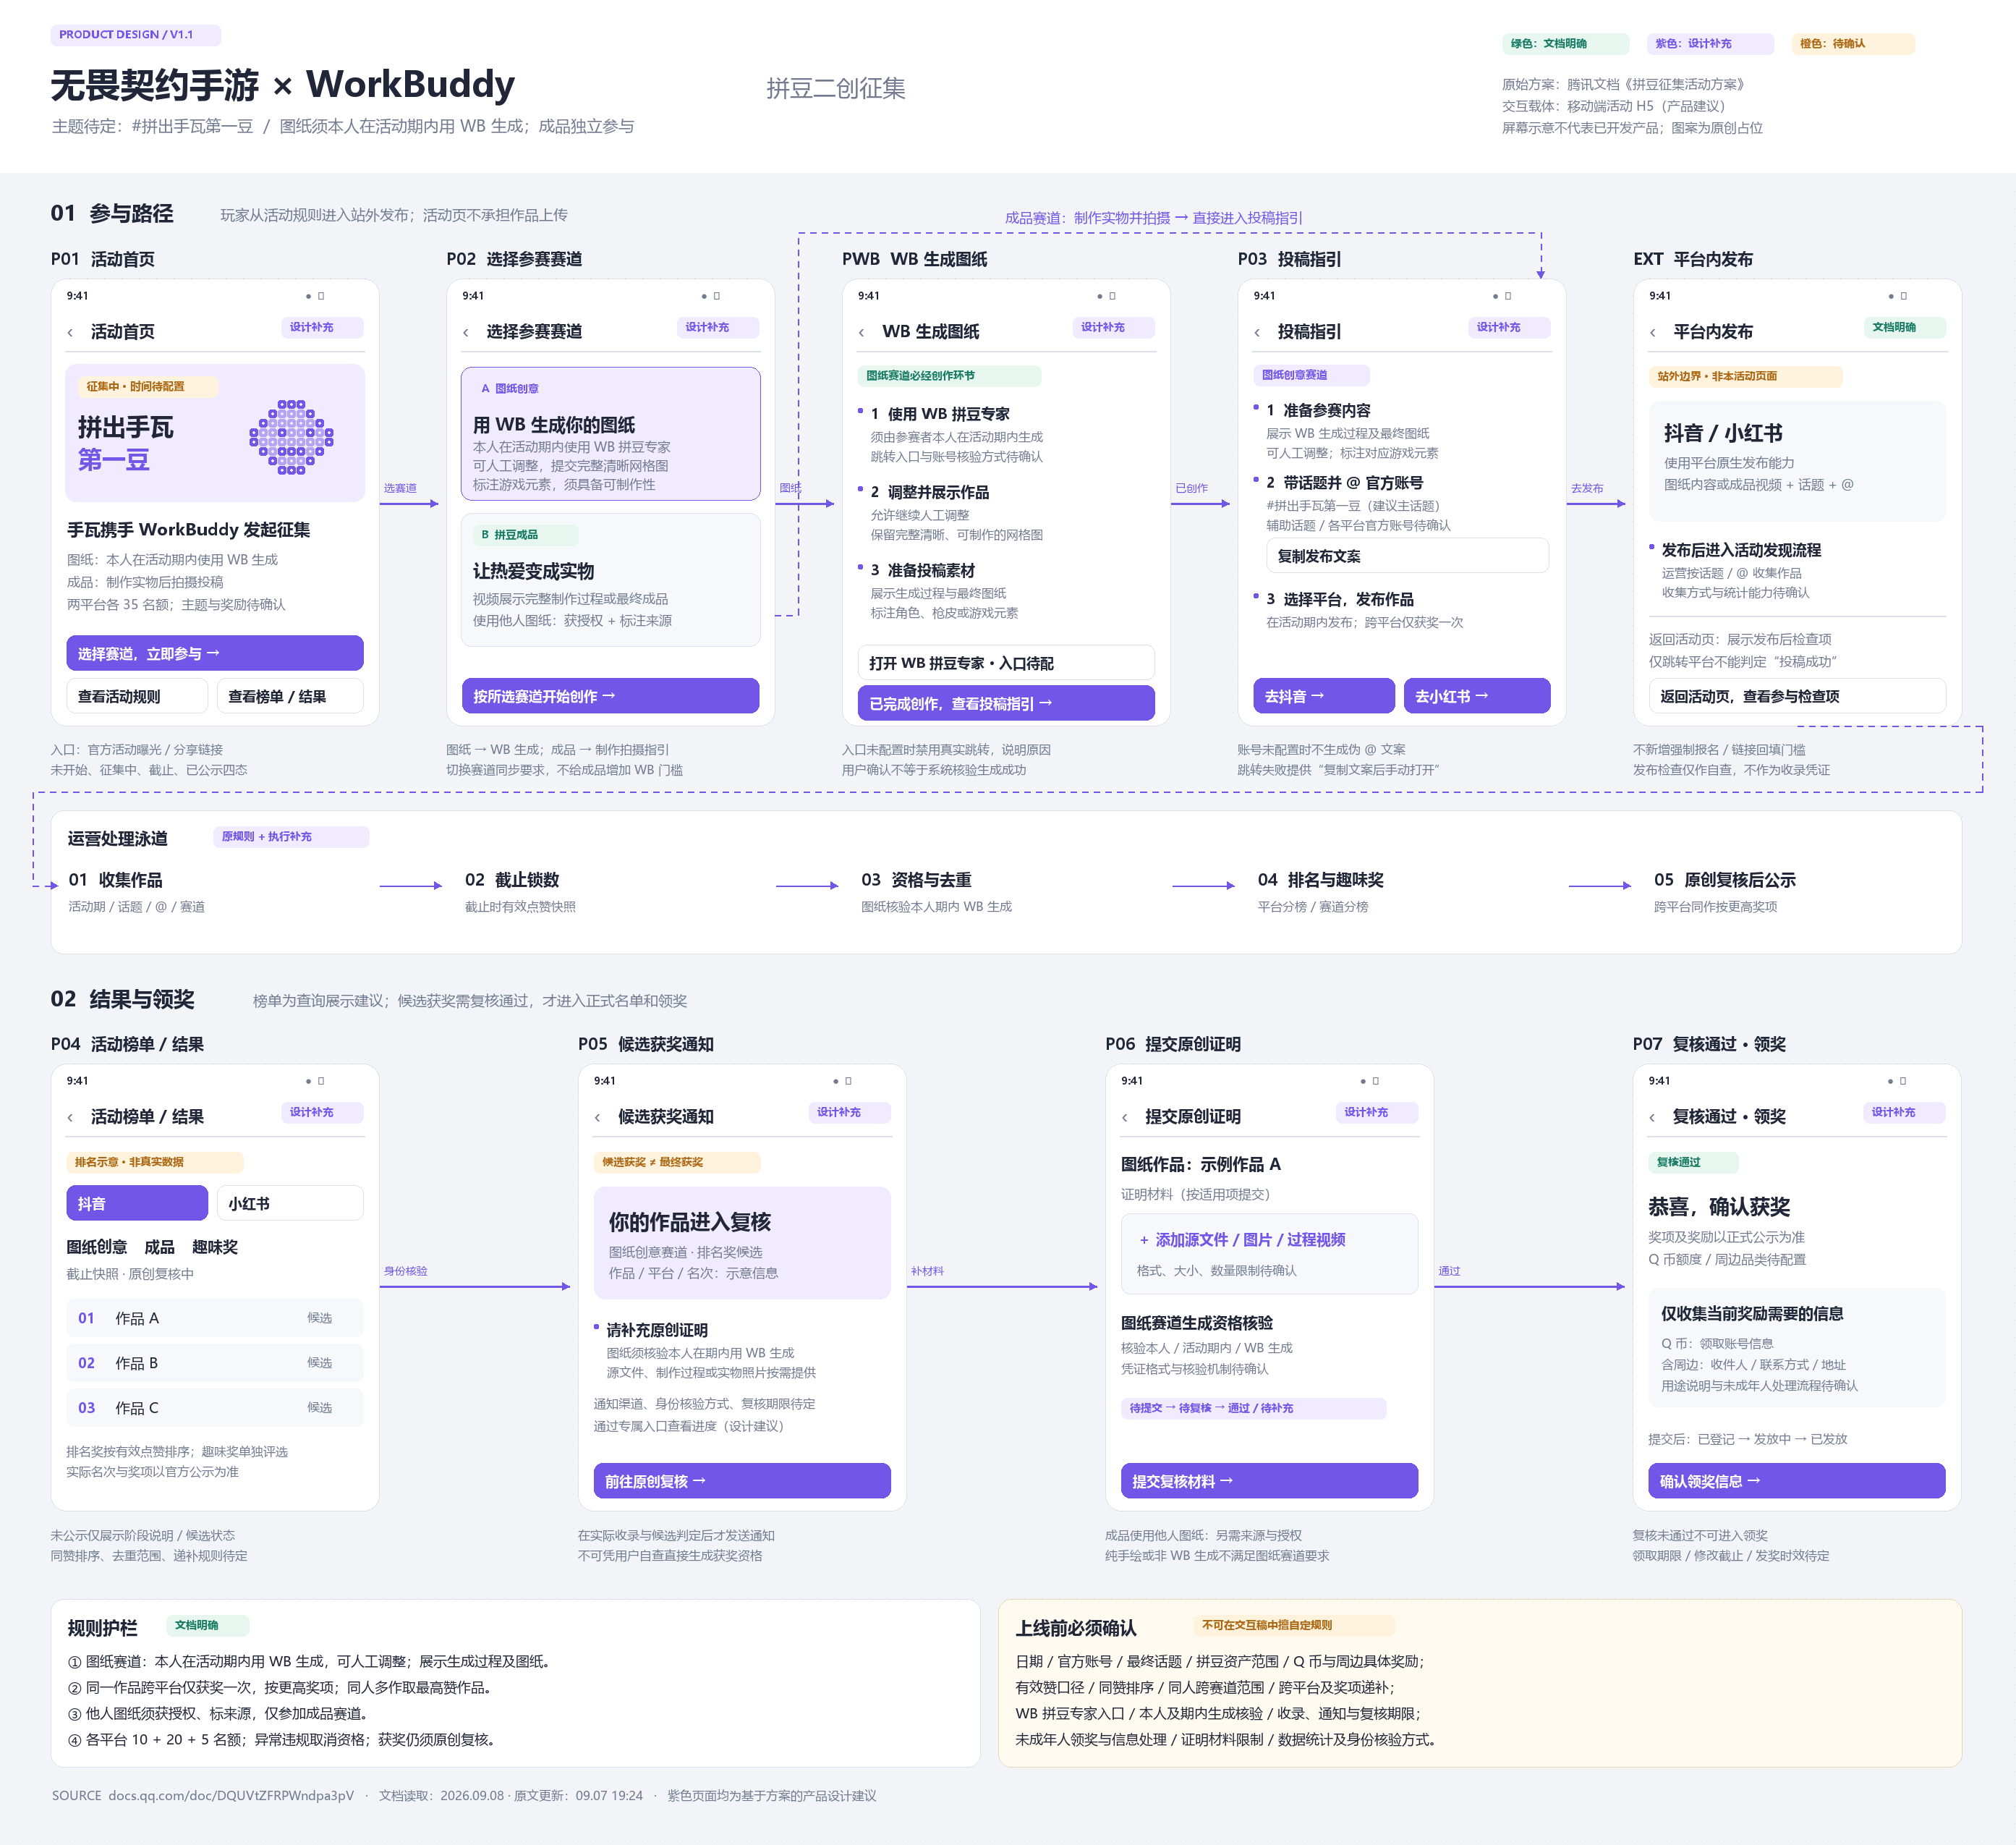The width and height of the screenshot is (2016, 1845).
Task: Tap back chevron in 投稿指引 header
Action: [1257, 332]
